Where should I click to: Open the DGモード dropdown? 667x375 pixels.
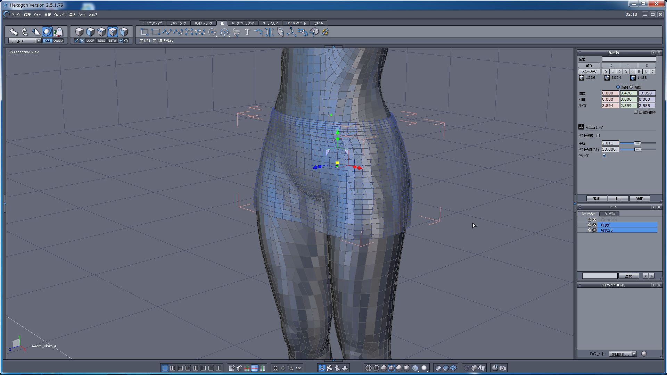[x=634, y=354]
